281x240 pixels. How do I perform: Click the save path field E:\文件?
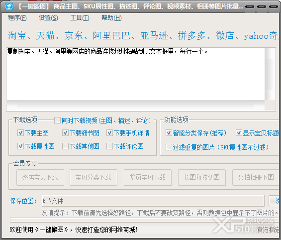153,201
